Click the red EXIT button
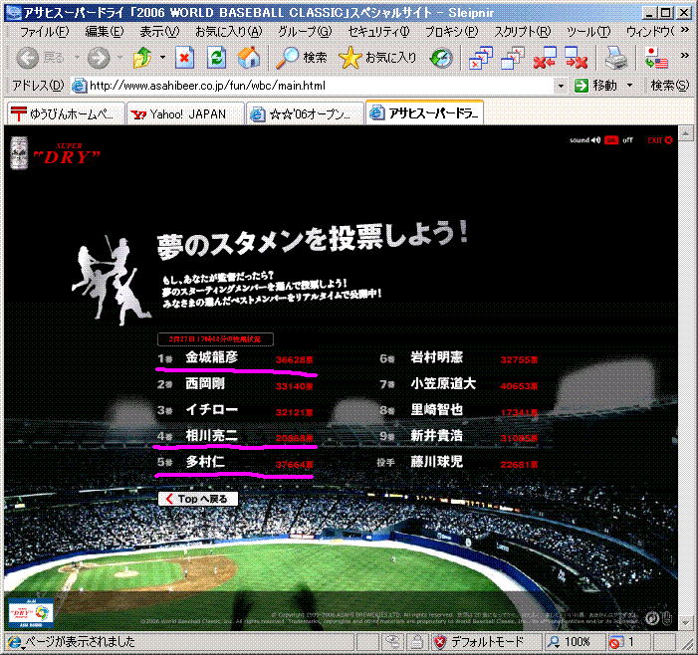 pos(660,140)
